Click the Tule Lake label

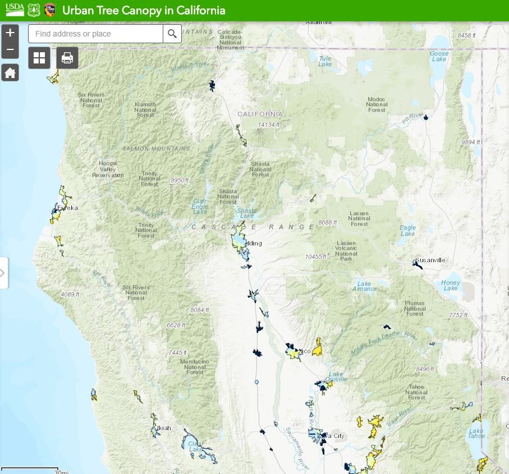pyautogui.click(x=325, y=61)
